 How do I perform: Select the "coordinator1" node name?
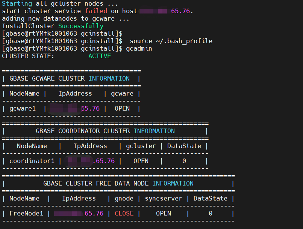pyautogui.click(x=32, y=161)
